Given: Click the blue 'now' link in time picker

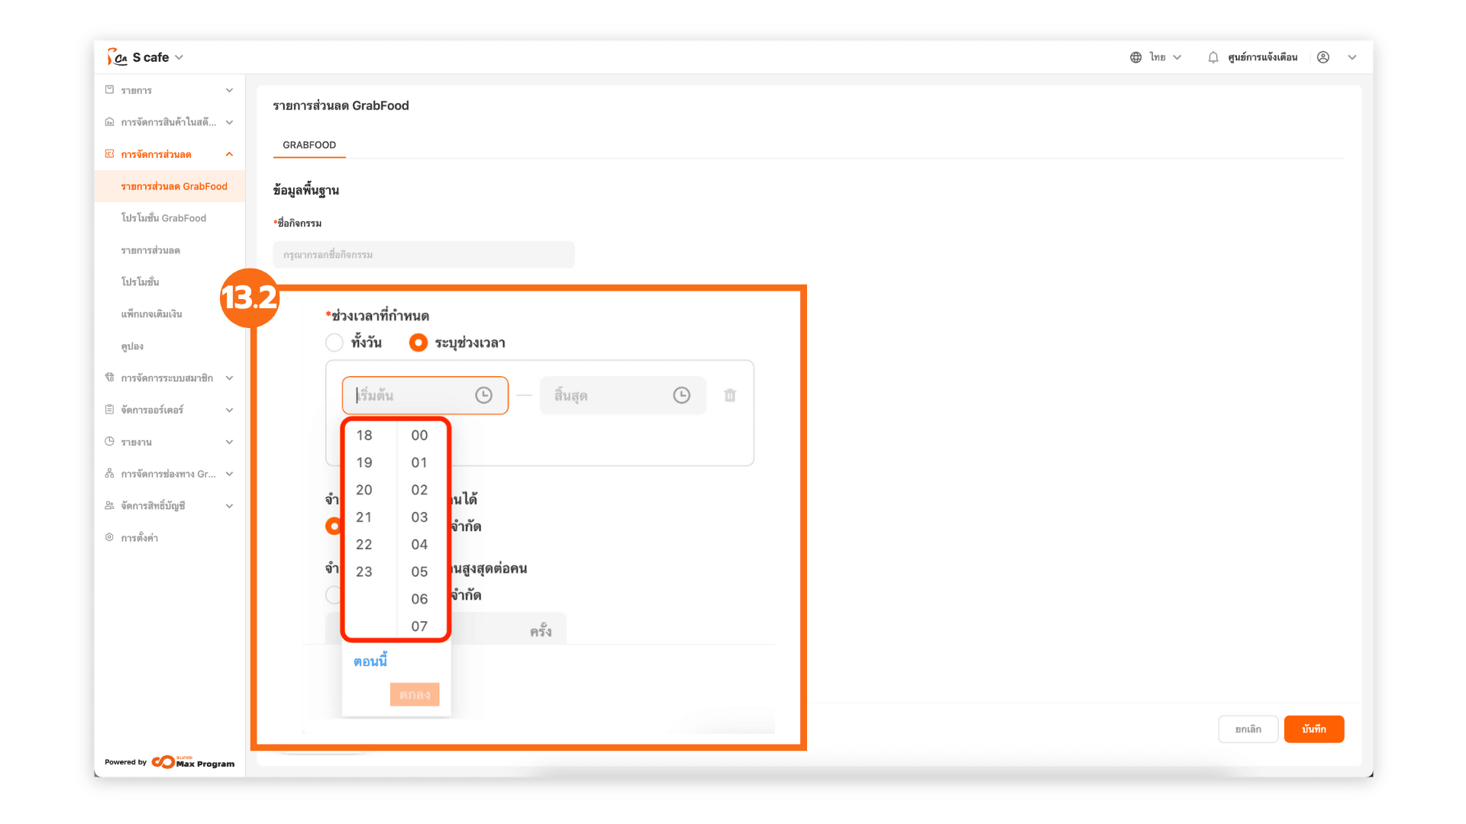Looking at the screenshot, I should 370,661.
